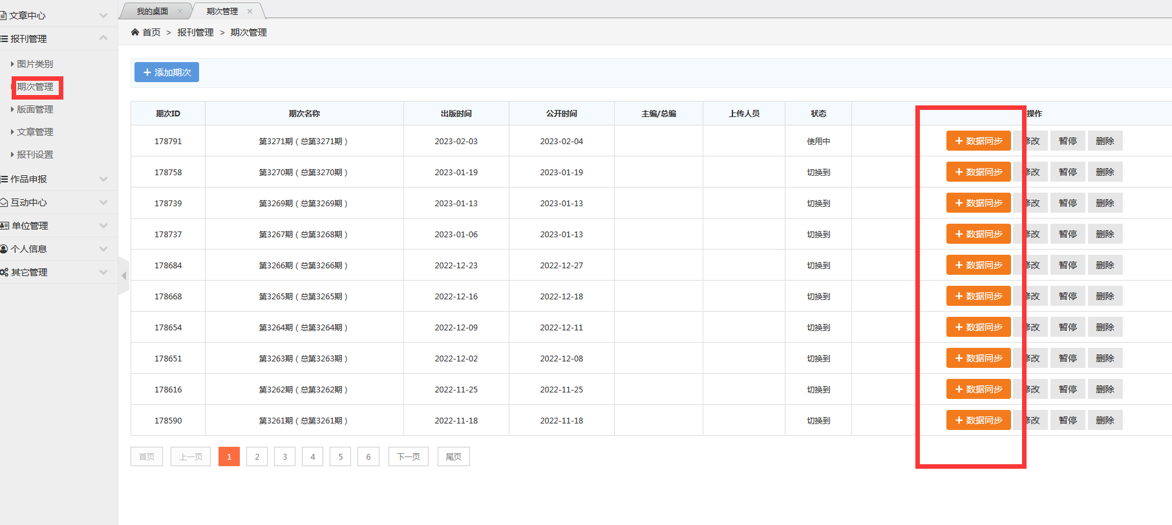Click the current page 1 button
Screen dimensions: 1172x525
tap(229, 456)
